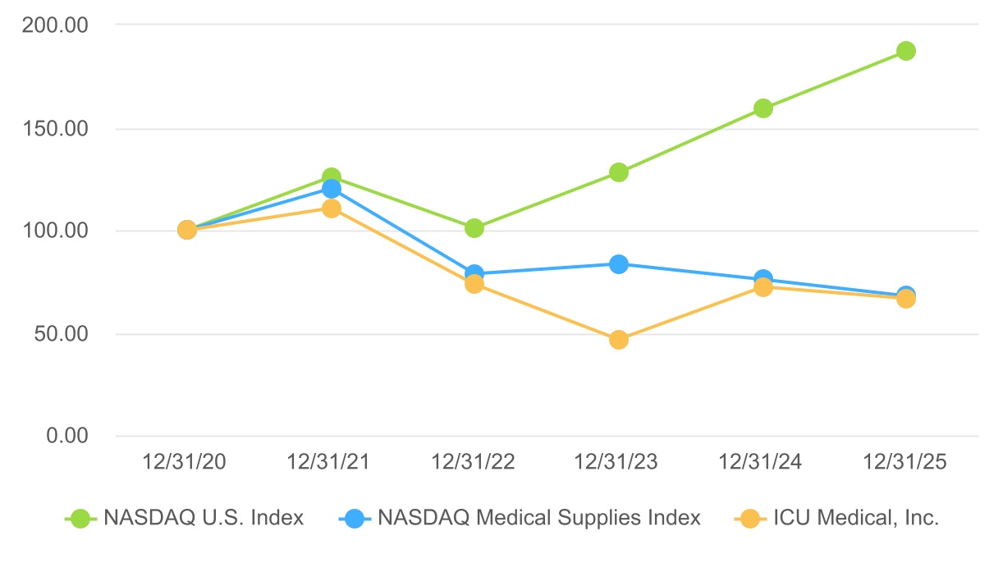Click orange ICU Medical point at 12/31/21
Screen dimensions: 1003x563
click(332, 208)
